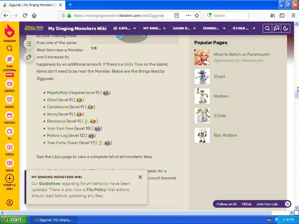
Task: Show site information icon in address bar
Action: [63, 15]
